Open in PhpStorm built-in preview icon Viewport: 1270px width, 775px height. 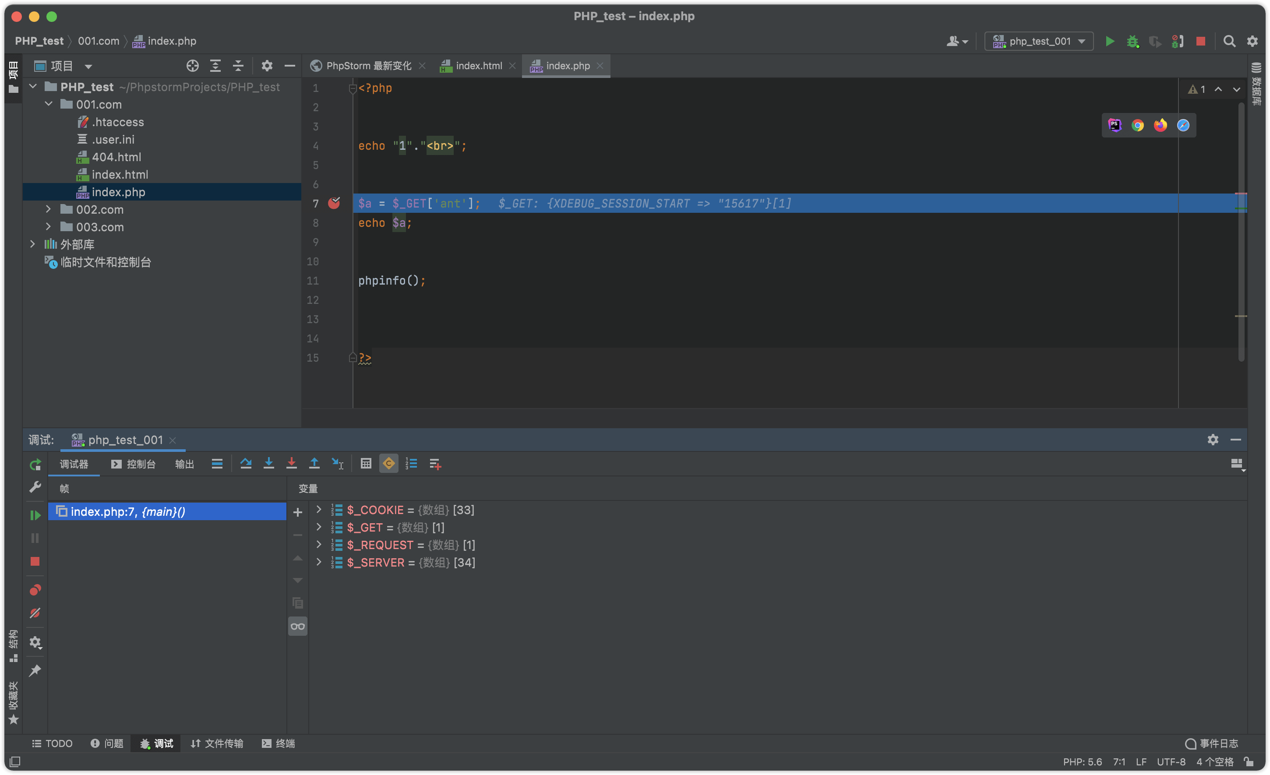[1115, 125]
